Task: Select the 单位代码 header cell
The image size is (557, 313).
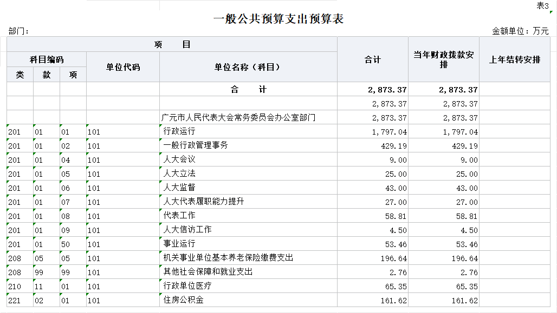Action: [x=123, y=67]
